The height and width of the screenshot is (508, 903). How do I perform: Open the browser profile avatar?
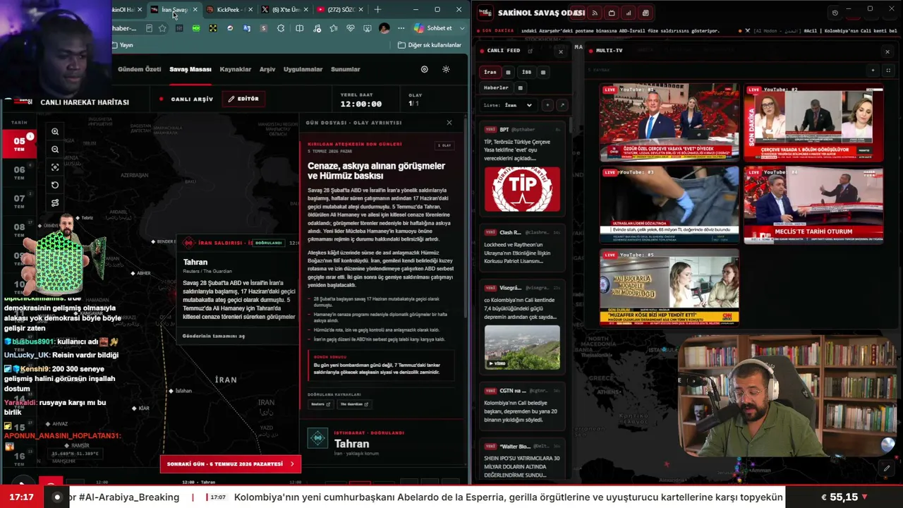[384, 28]
